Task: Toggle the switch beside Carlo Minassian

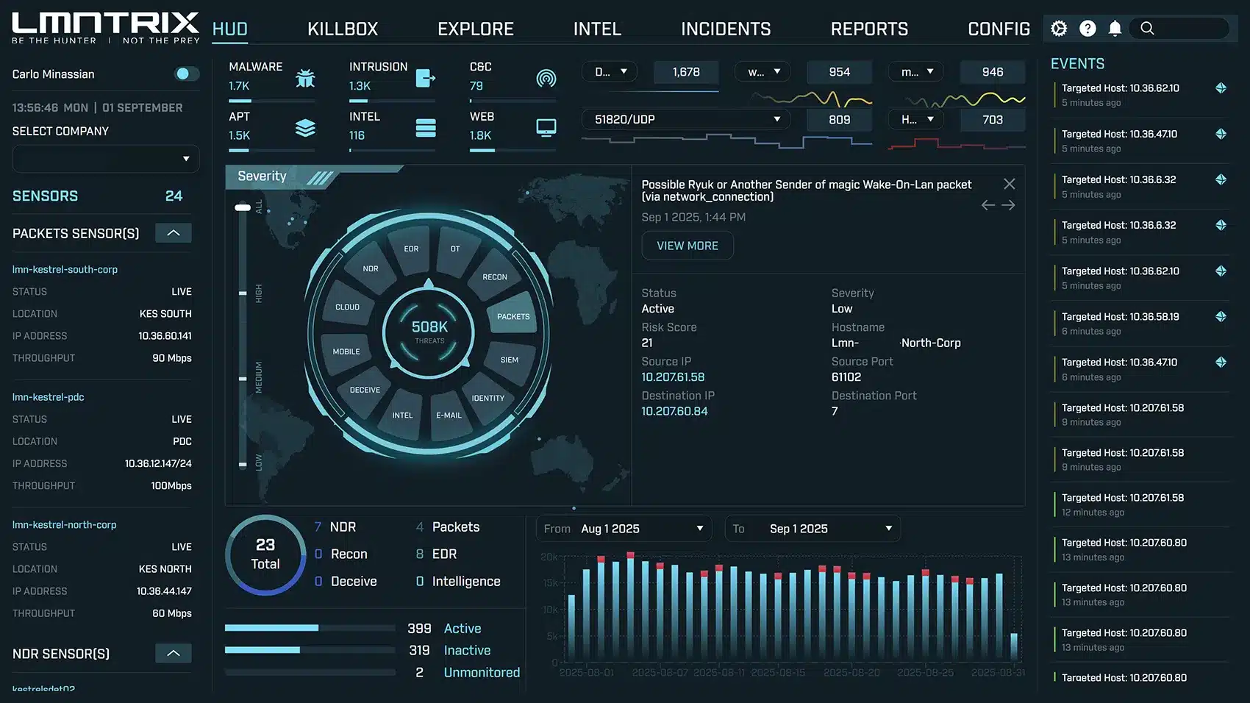Action: click(186, 74)
